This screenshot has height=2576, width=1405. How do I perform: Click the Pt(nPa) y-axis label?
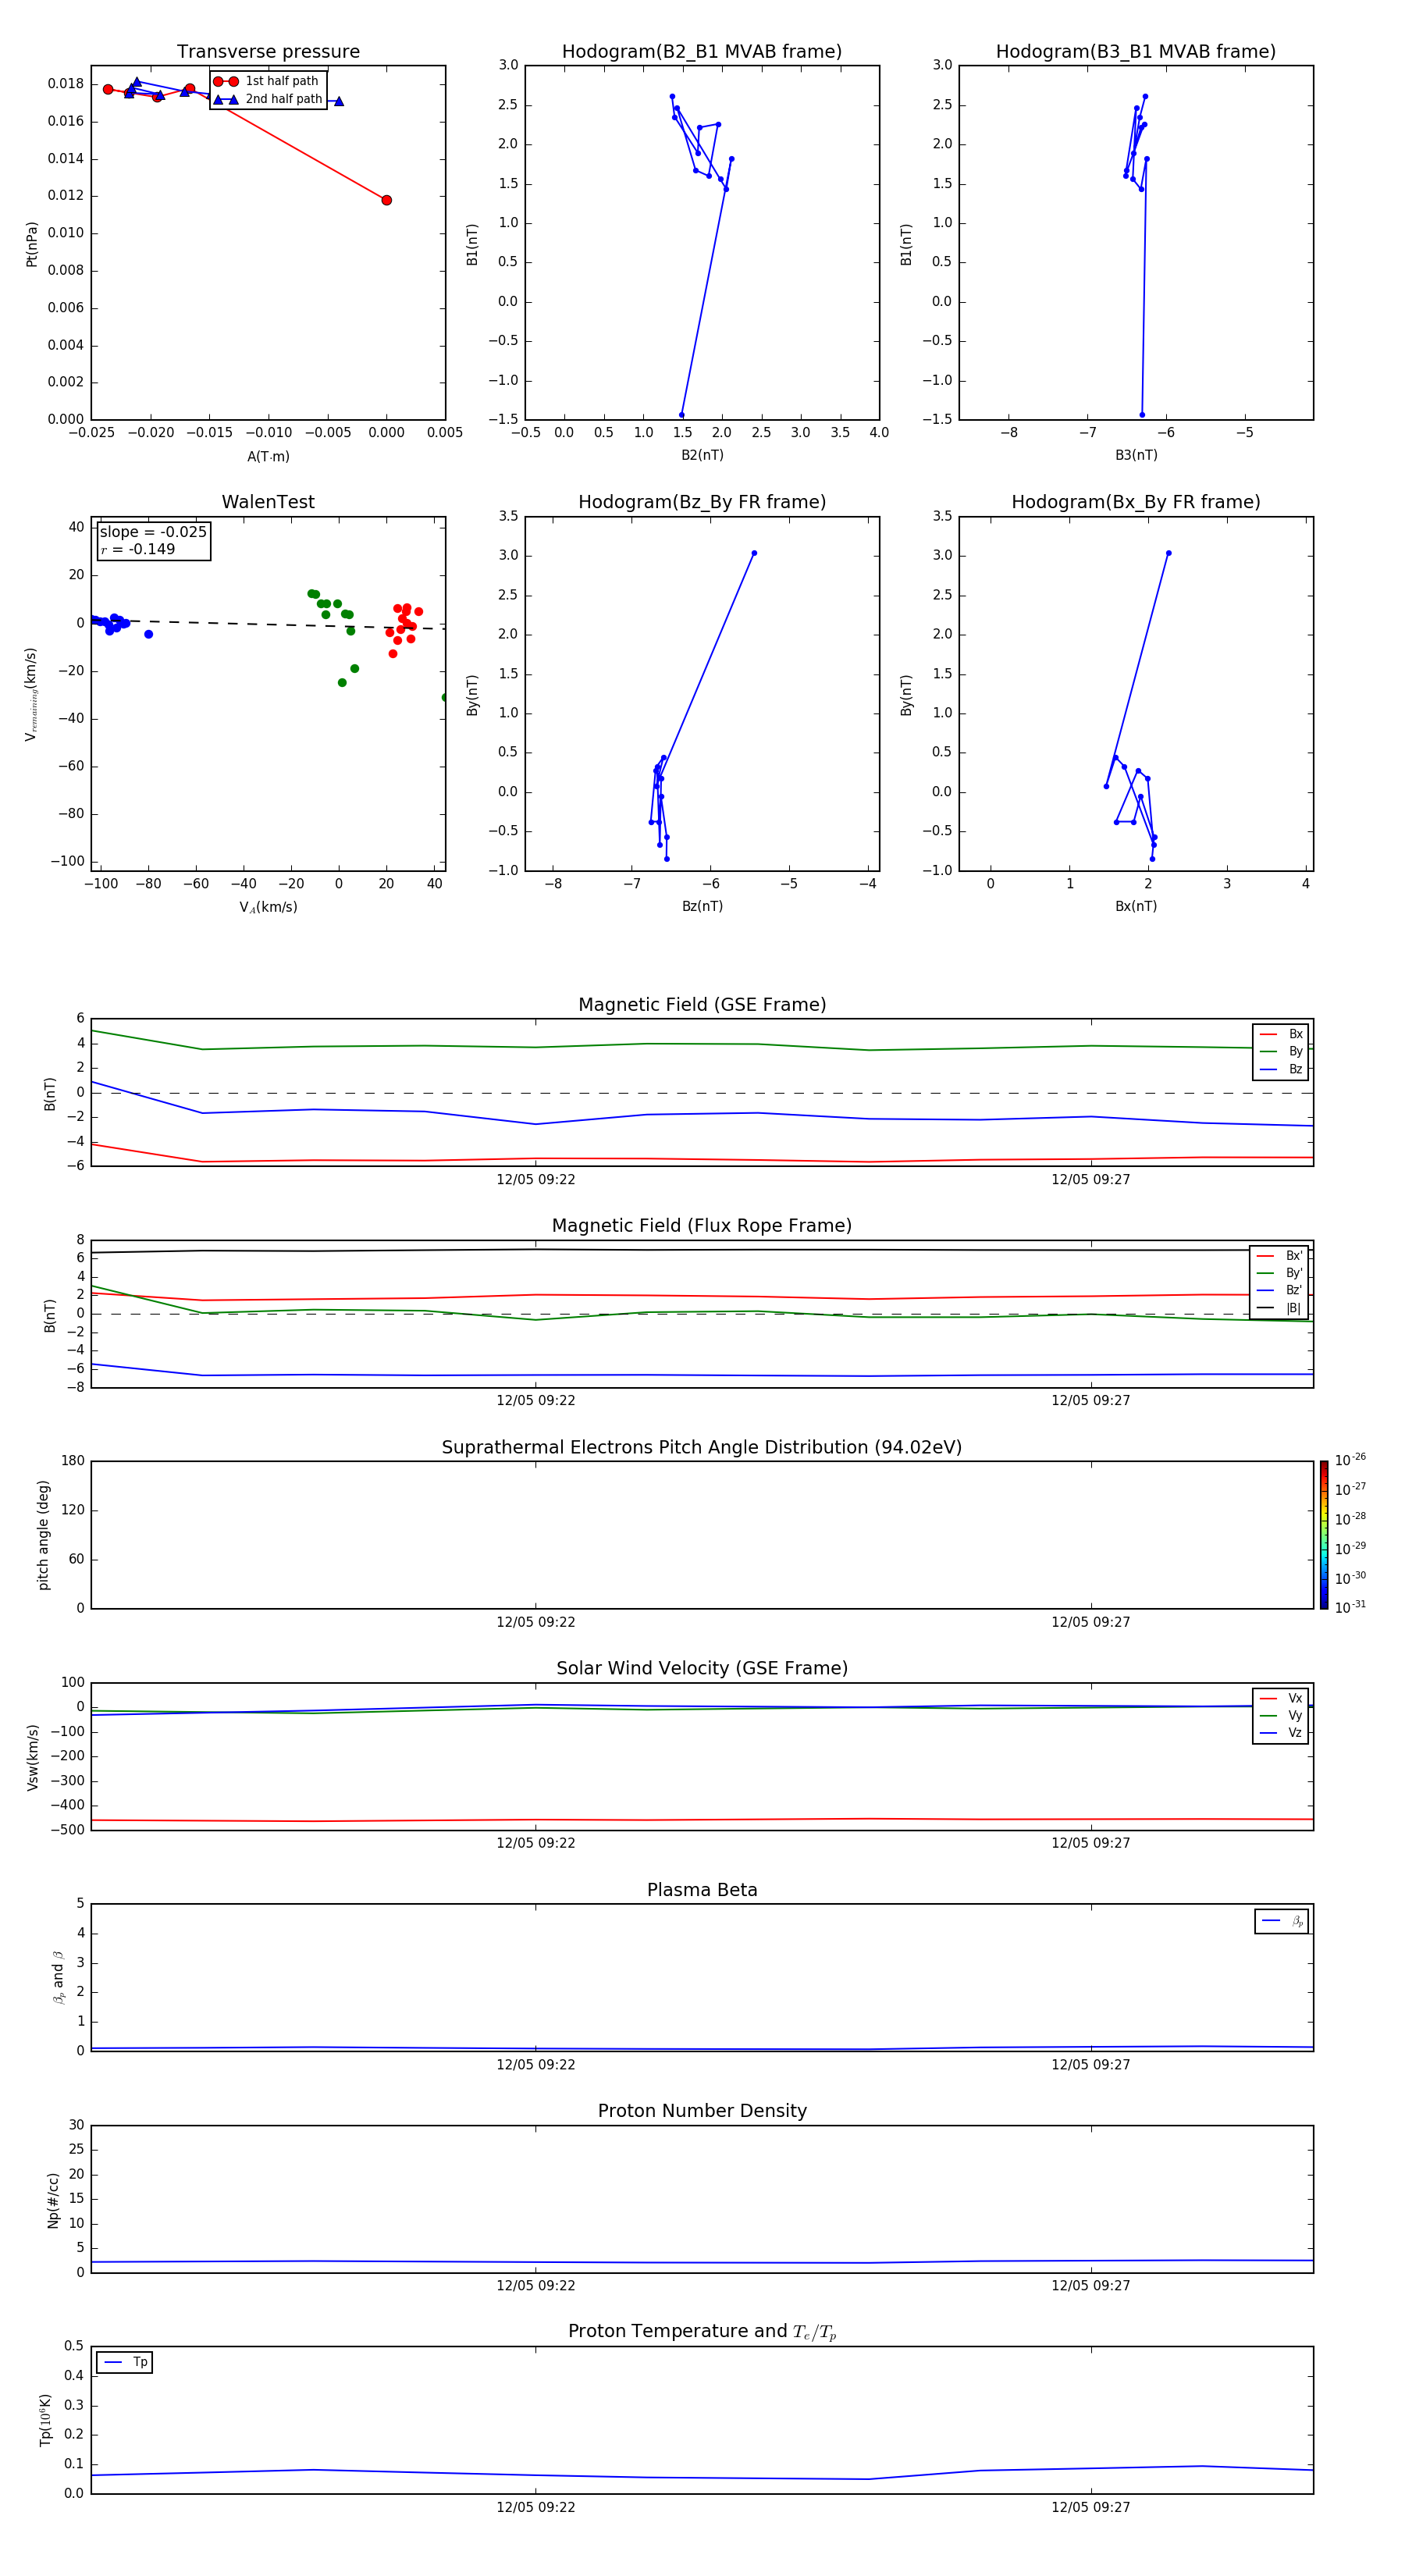tap(31, 244)
